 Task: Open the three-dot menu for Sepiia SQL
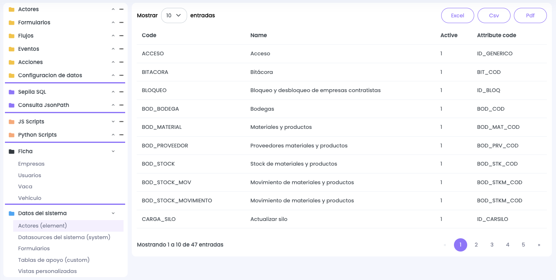tap(121, 92)
